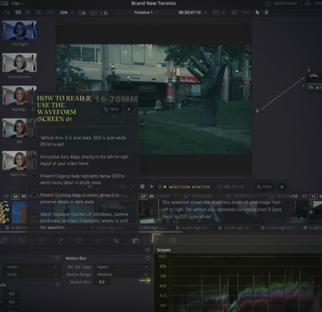
Task: Toggle the image wipe viewer icon
Action: 82,13
